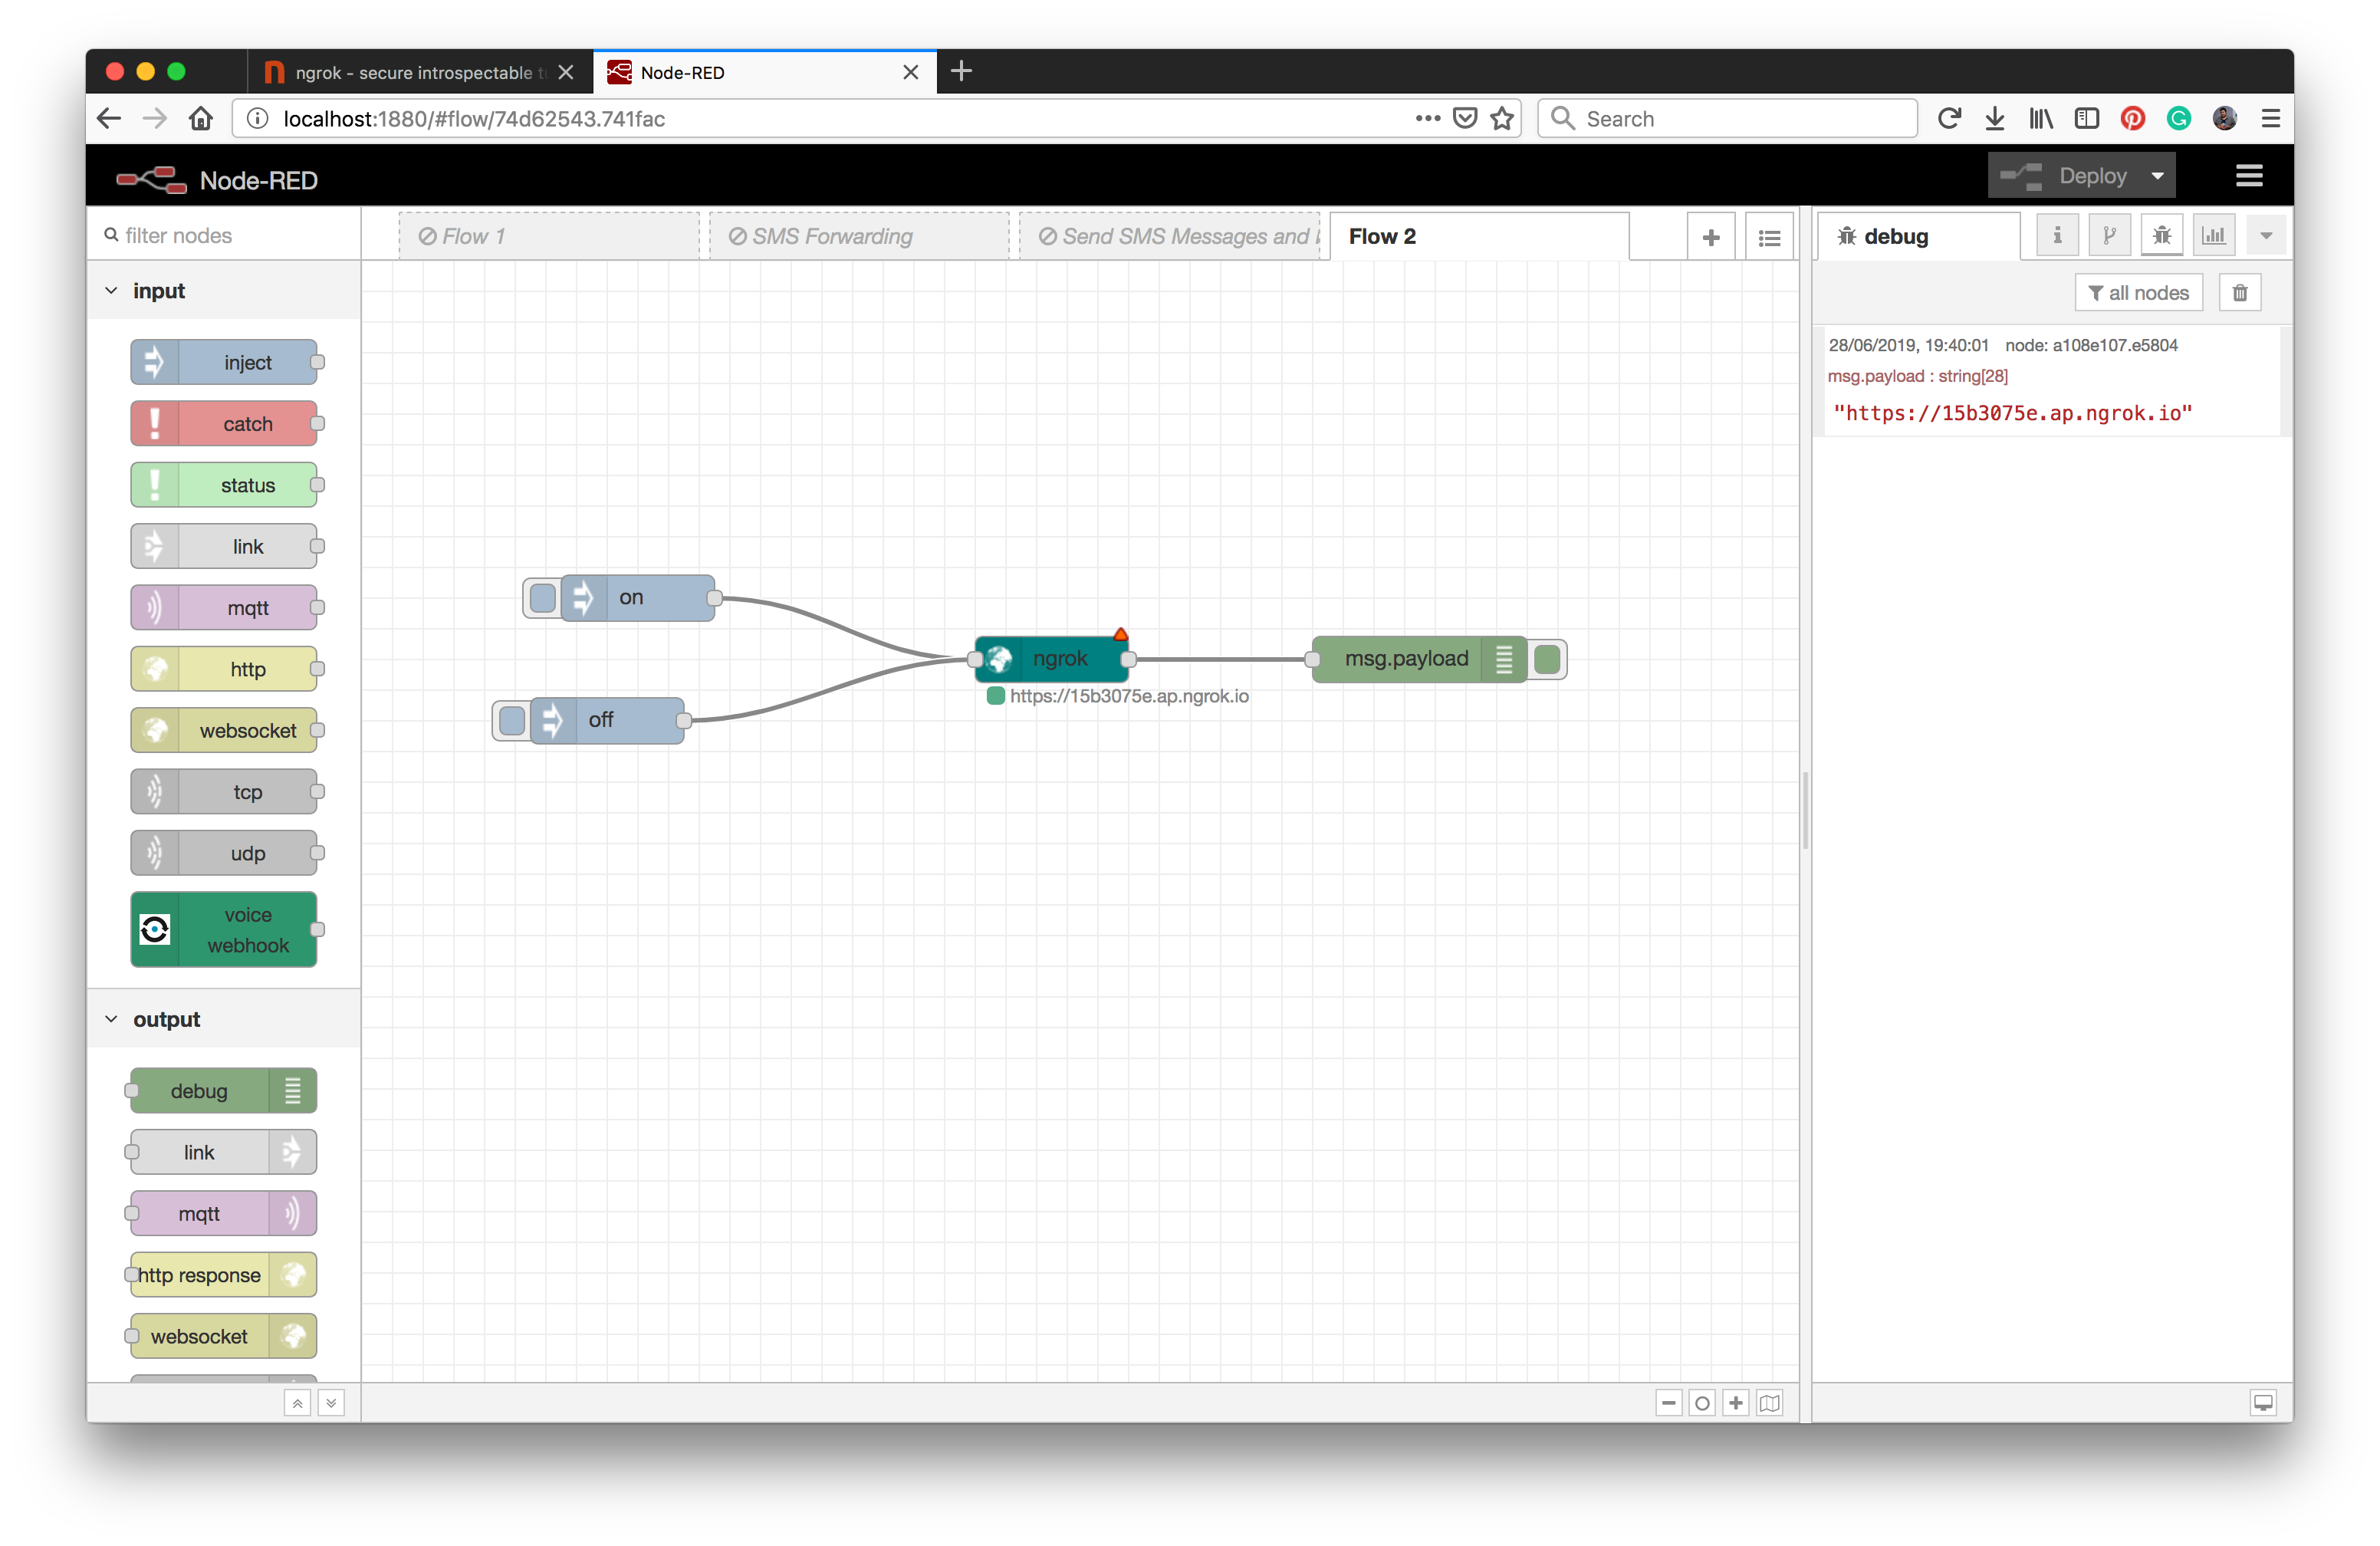Viewport: 2380px width, 1546px height.
Task: Filter debug output by all nodes
Action: click(x=2138, y=293)
